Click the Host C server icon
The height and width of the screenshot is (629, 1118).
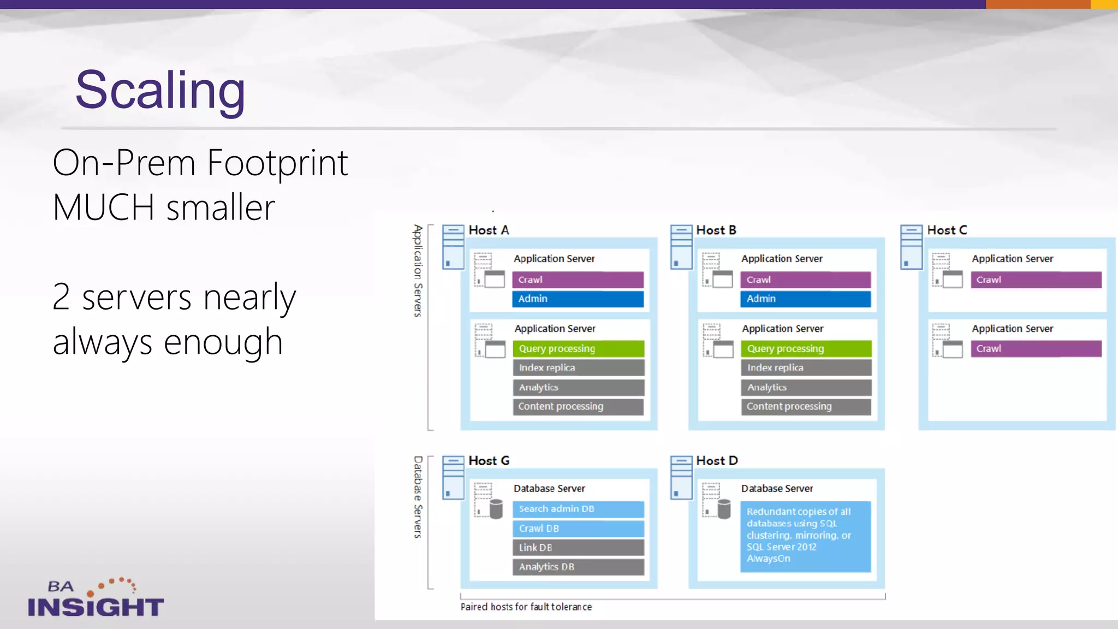[911, 247]
